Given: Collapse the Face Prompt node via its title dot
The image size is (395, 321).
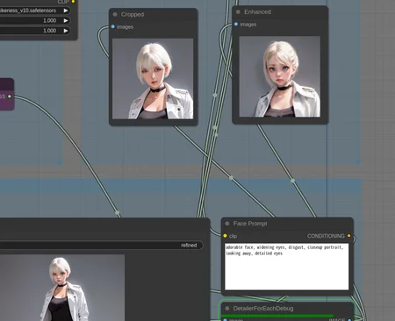Looking at the screenshot, I should pyautogui.click(x=227, y=224).
